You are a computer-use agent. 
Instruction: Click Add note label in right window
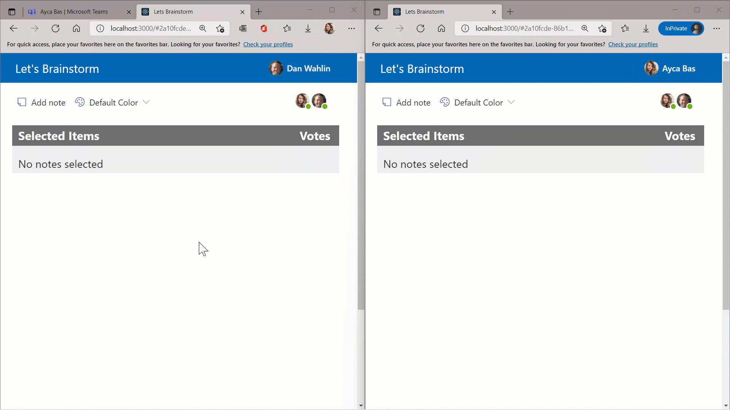[x=413, y=102]
